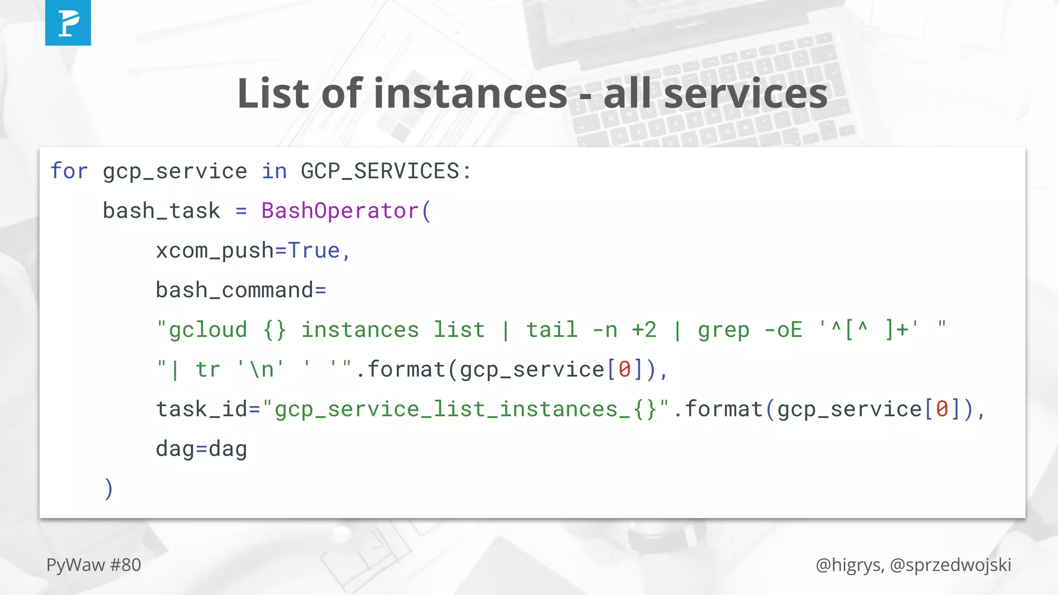Click the tr '\n' format code line
Screen dimensions: 1058x595
tap(412, 369)
